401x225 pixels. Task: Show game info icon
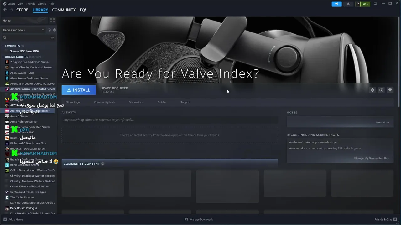[381, 90]
